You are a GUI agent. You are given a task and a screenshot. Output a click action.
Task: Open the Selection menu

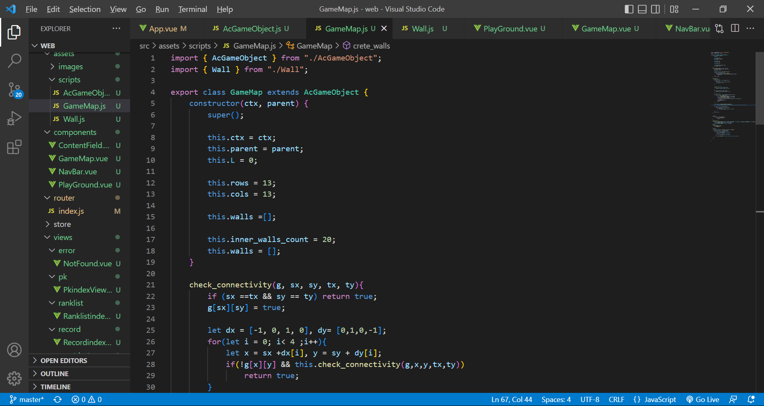[85, 9]
